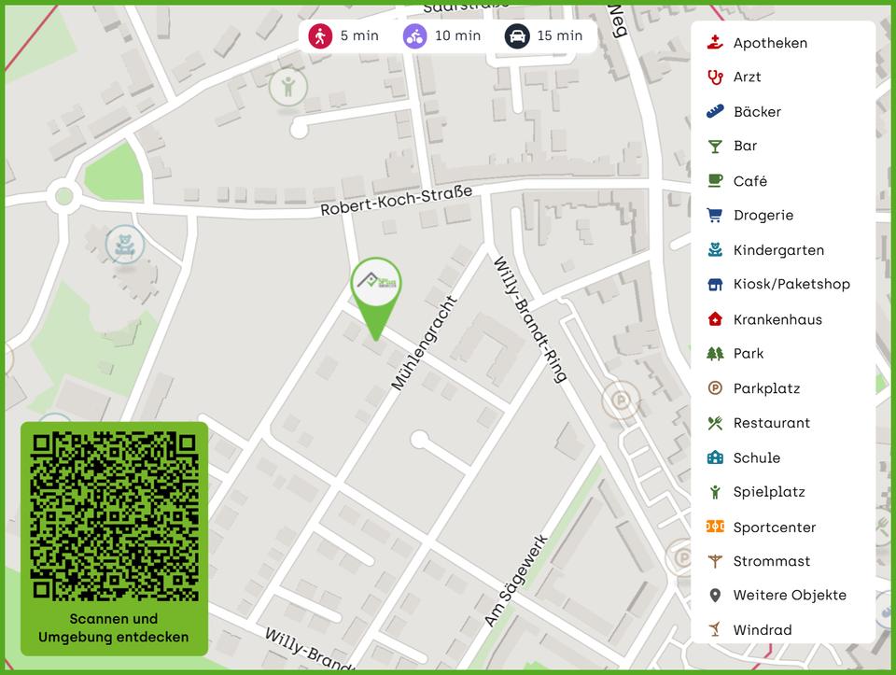Choose Weitere Objekte in the legend
Screen dimensions: 896x675
790,596
